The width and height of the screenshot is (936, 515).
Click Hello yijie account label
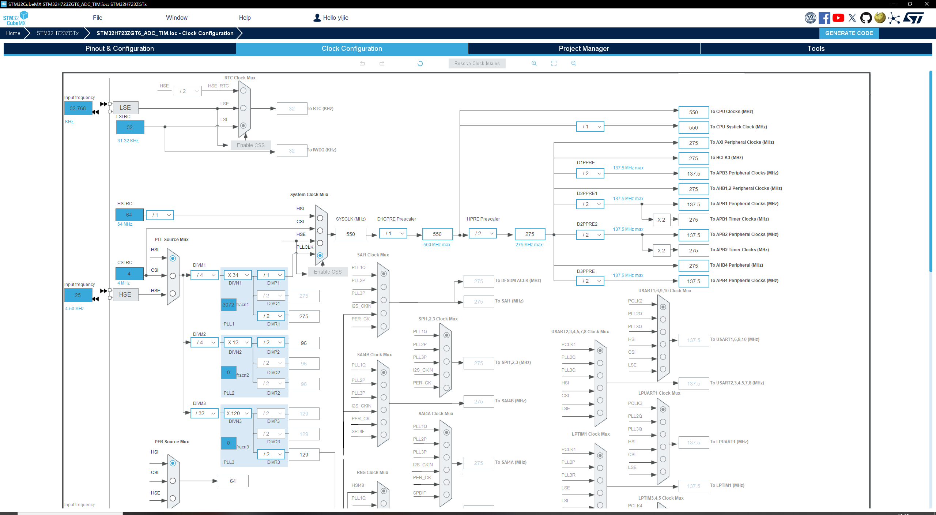(x=336, y=18)
